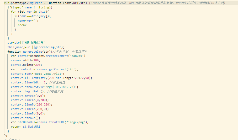The height and width of the screenshot is (140, 238).
Task: Click the context.fillText line
Action: [x=52, y=78]
